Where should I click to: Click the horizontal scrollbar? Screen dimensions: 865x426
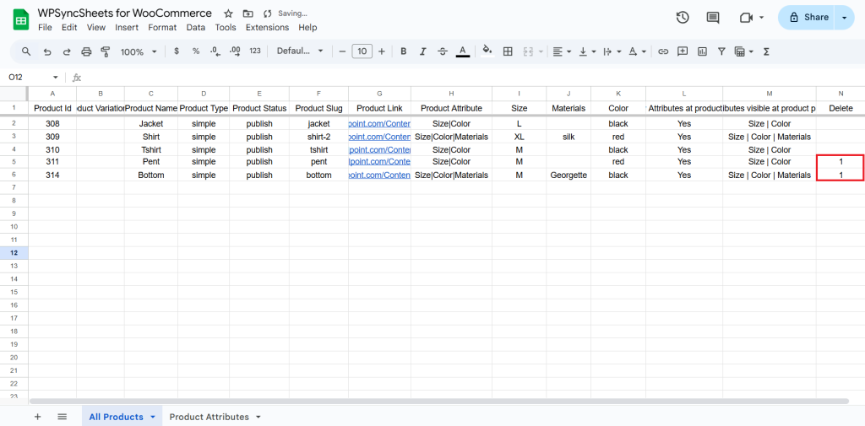point(438,402)
